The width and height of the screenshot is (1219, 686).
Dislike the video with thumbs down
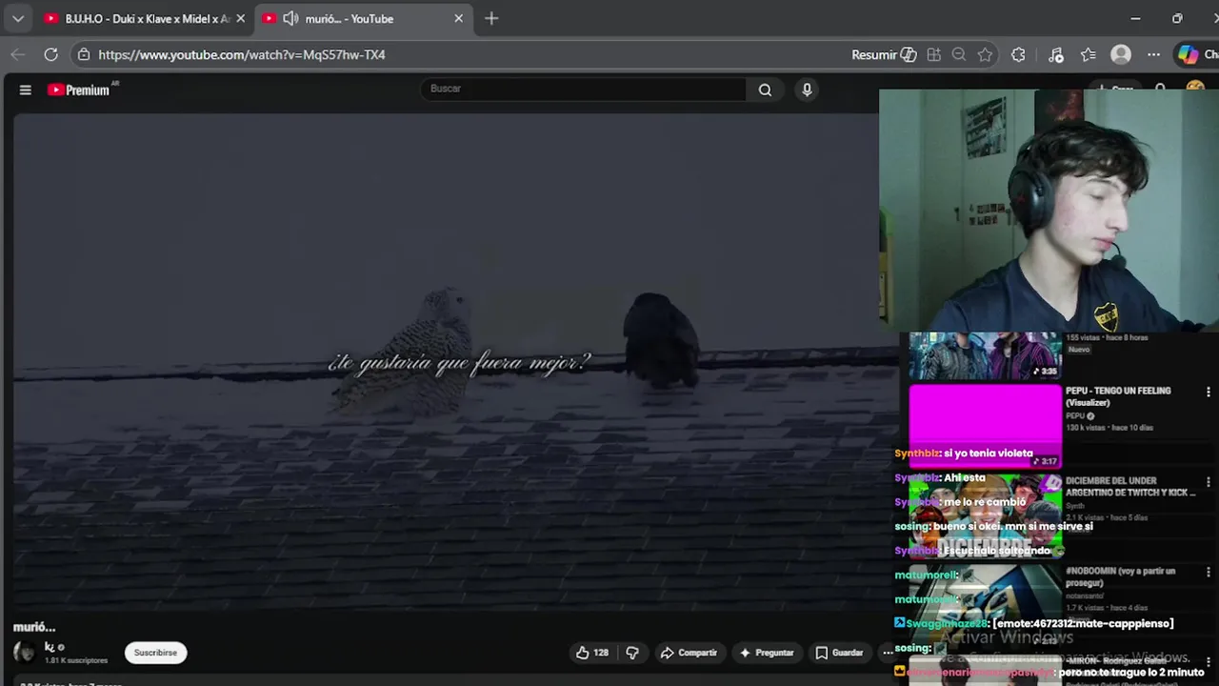click(x=631, y=653)
